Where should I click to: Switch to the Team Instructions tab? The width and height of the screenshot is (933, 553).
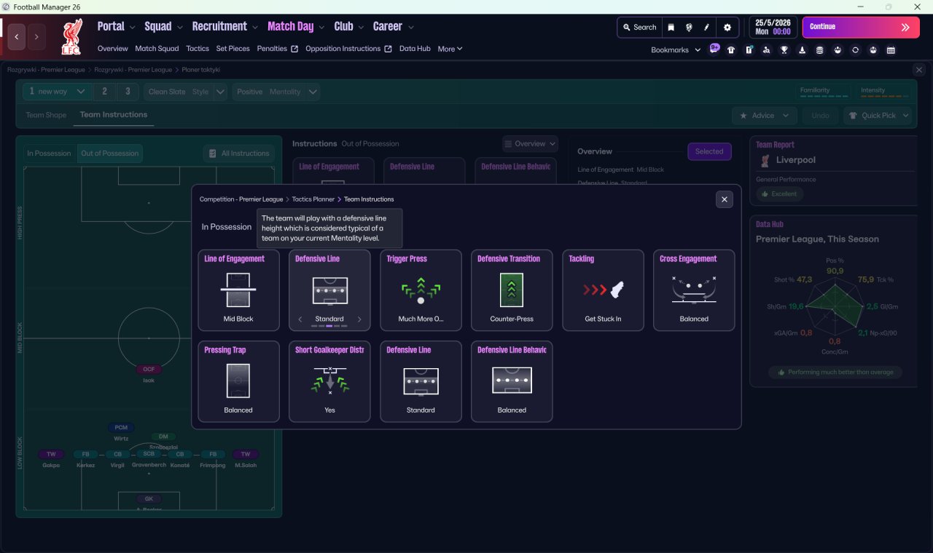click(x=114, y=115)
